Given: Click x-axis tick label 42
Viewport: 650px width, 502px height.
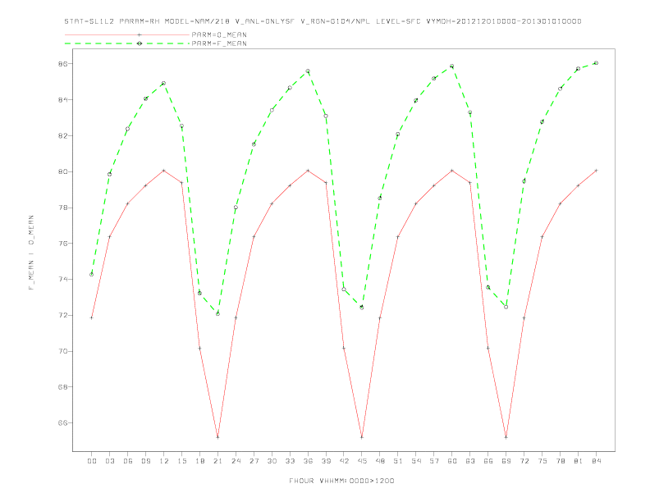Looking at the screenshot, I should (x=344, y=461).
